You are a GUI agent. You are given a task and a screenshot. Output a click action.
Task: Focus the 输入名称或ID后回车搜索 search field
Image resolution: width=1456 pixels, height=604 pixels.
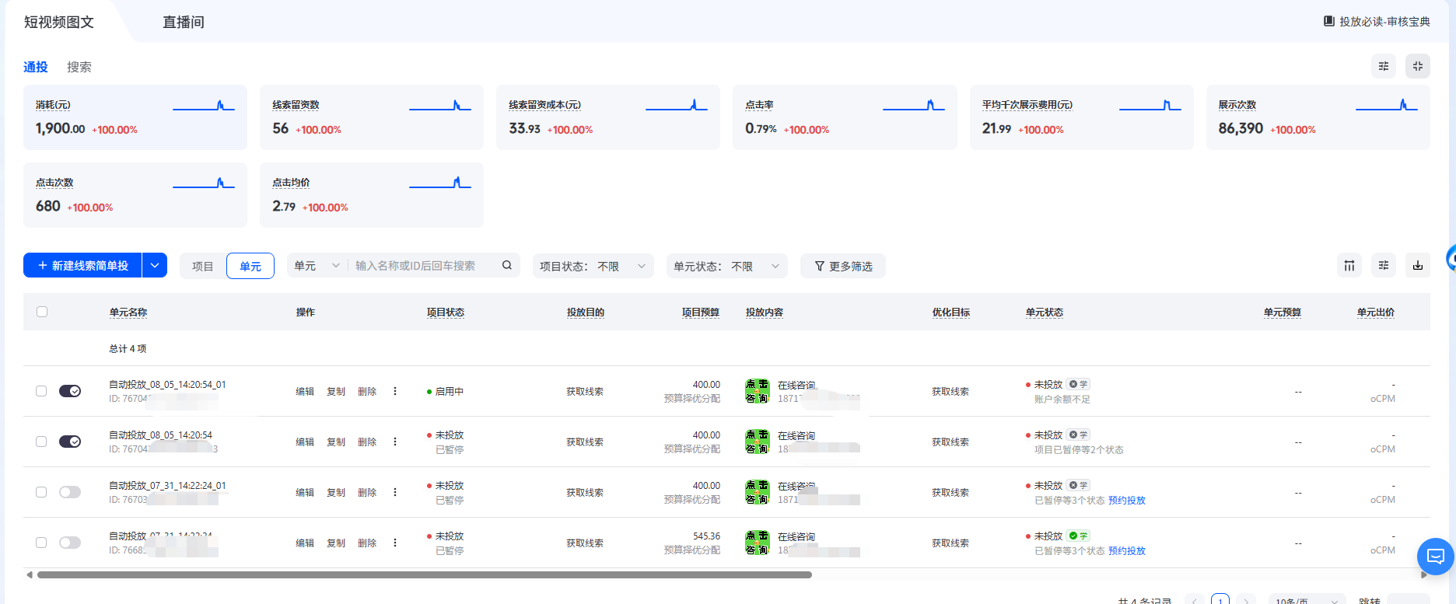(x=424, y=265)
